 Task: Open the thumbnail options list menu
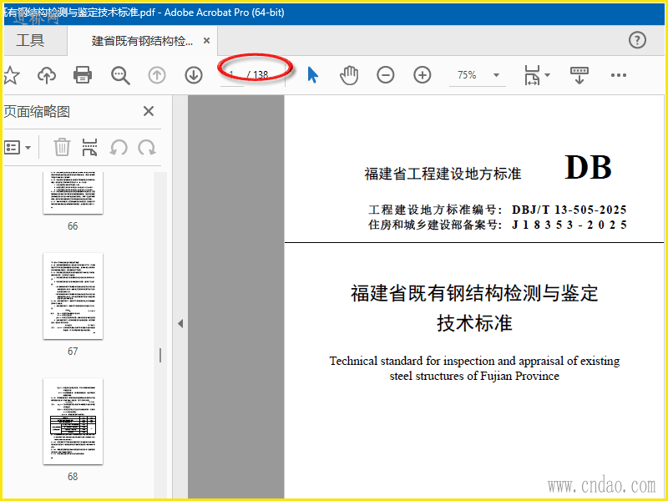click(x=18, y=148)
